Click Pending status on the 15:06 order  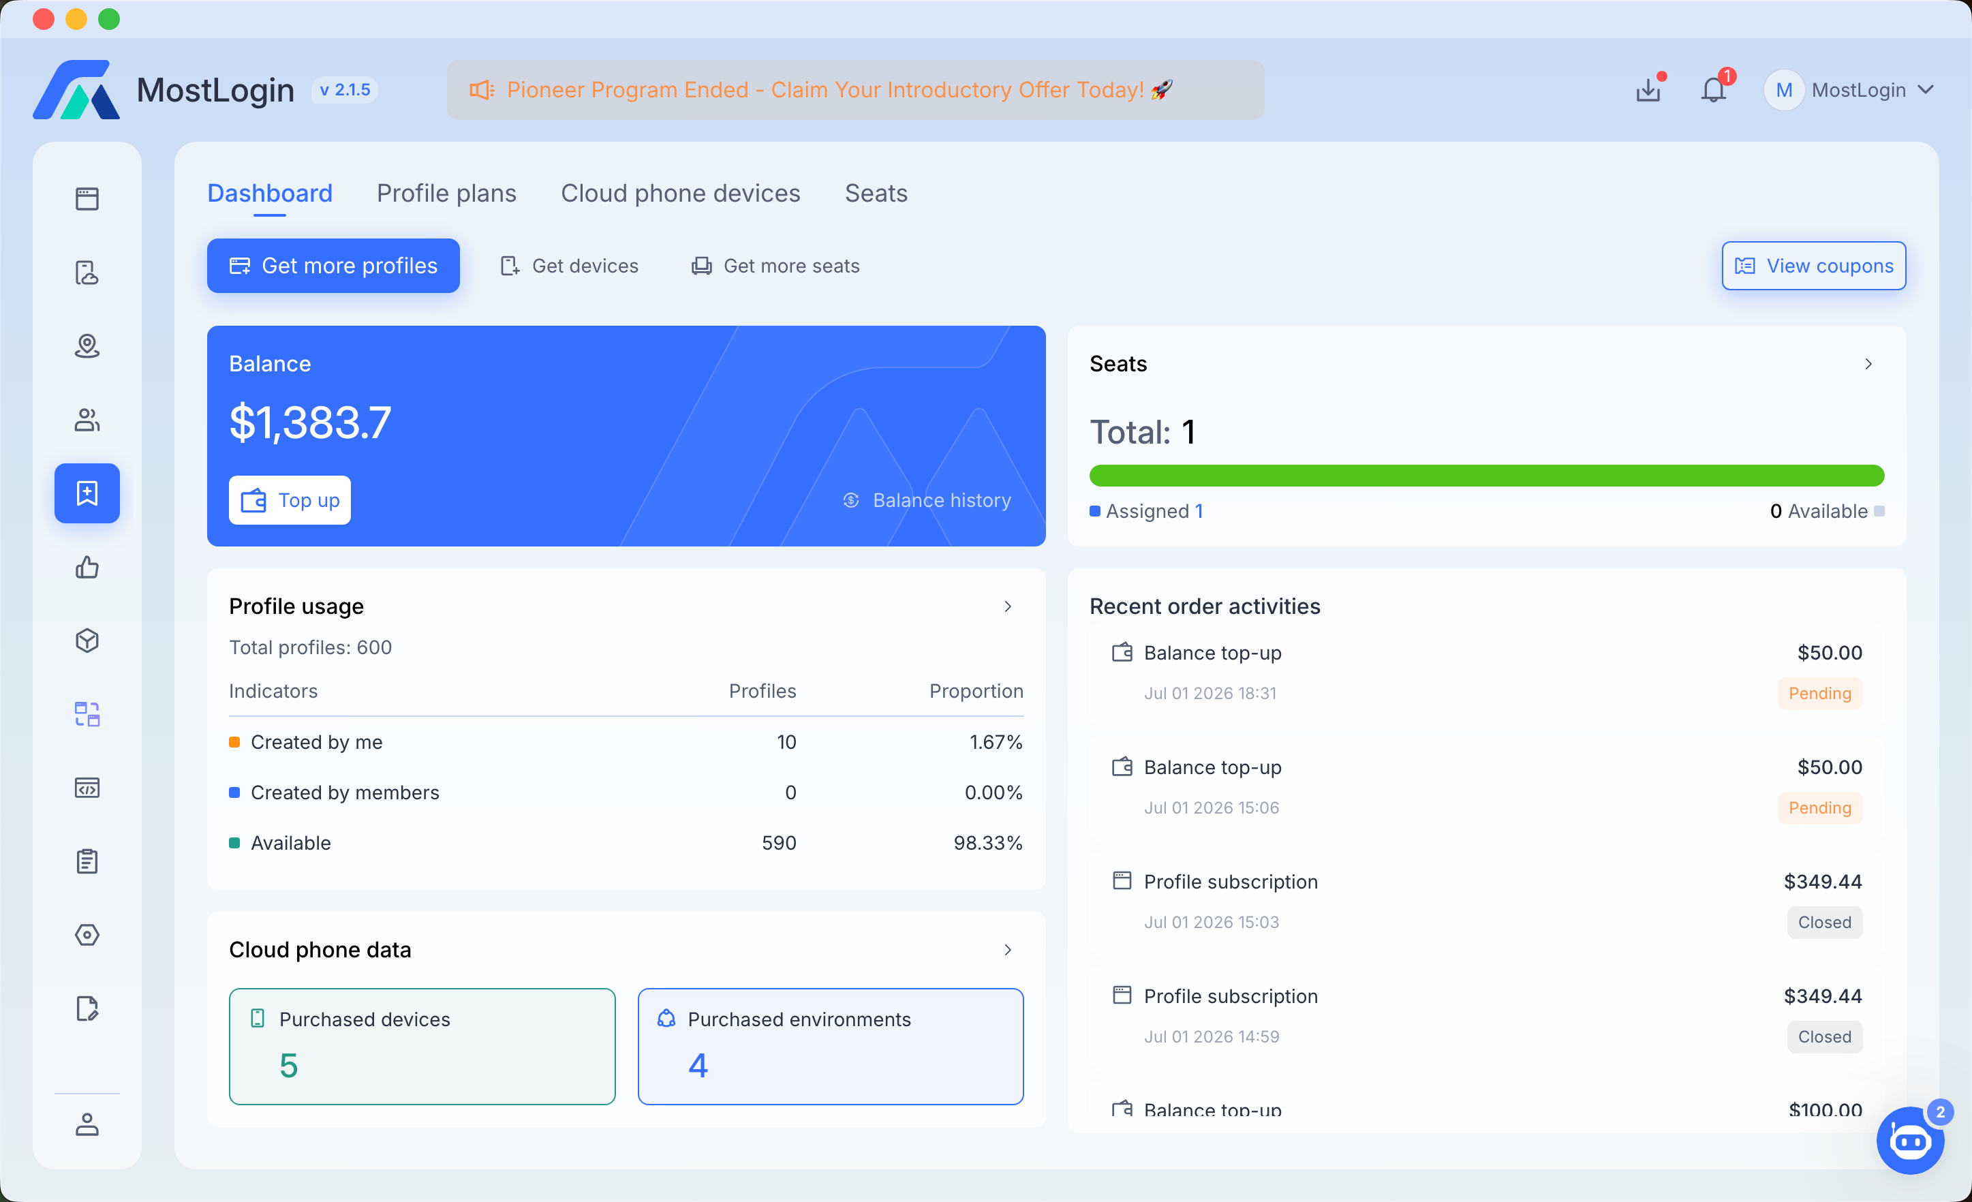[x=1820, y=807]
